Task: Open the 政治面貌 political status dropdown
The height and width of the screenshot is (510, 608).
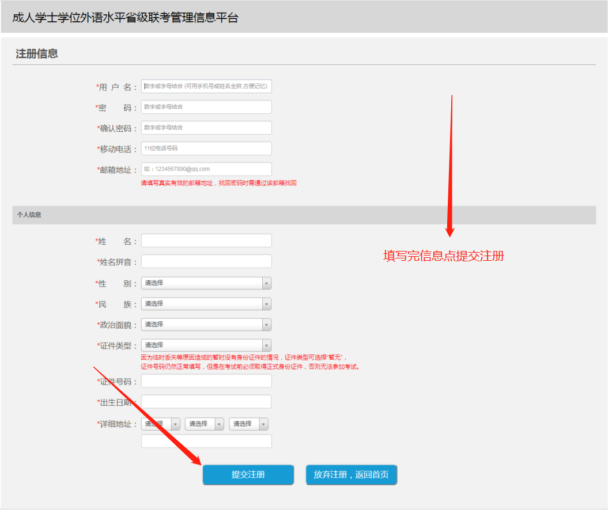Action: pos(206,325)
